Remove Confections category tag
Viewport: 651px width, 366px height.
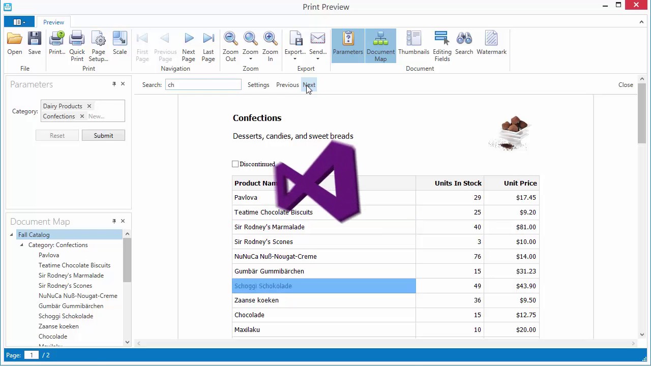pyautogui.click(x=82, y=116)
